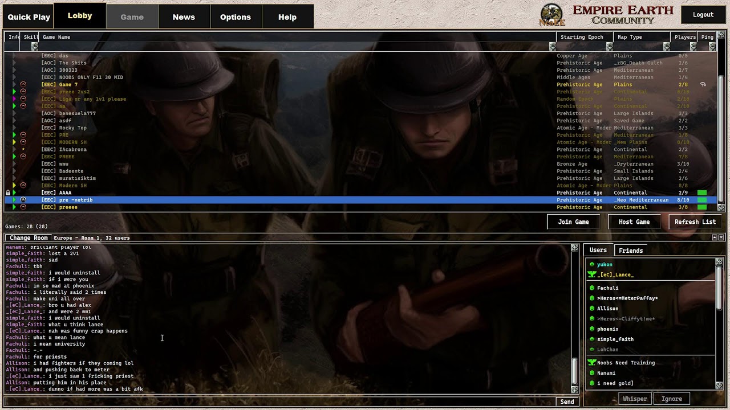Click the yellow arrow beside 'MODERN SH' game
This screenshot has height=410, width=730.
pyautogui.click(x=14, y=142)
